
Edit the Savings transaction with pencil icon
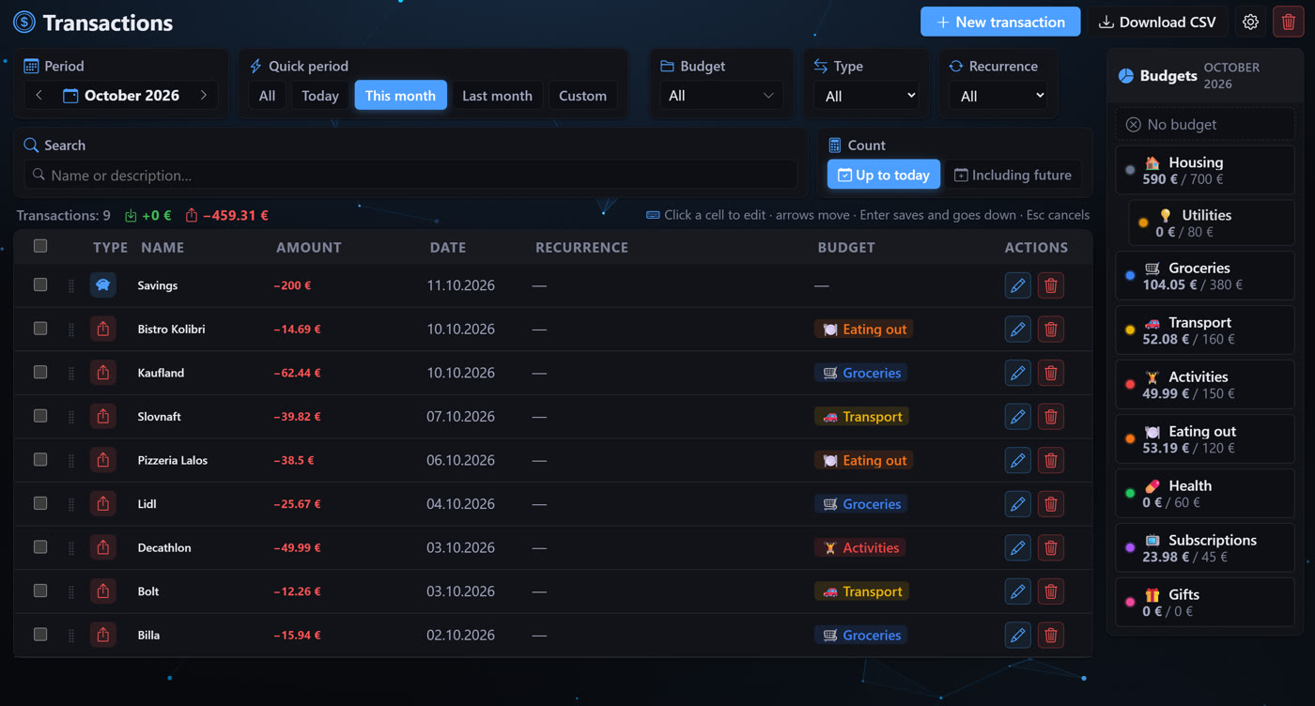coord(1017,285)
